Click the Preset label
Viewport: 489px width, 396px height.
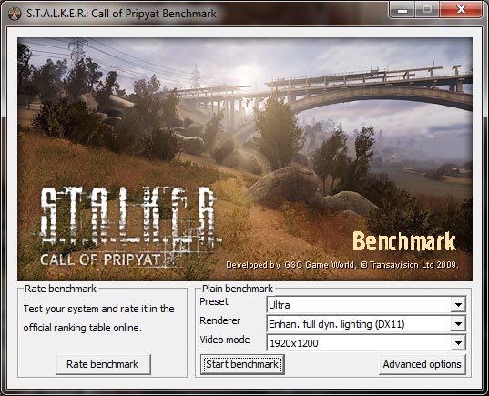214,301
